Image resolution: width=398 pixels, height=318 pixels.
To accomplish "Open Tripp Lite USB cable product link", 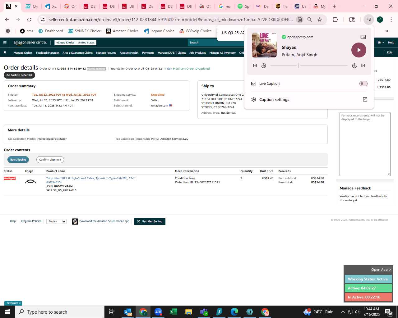I will 91,180.
